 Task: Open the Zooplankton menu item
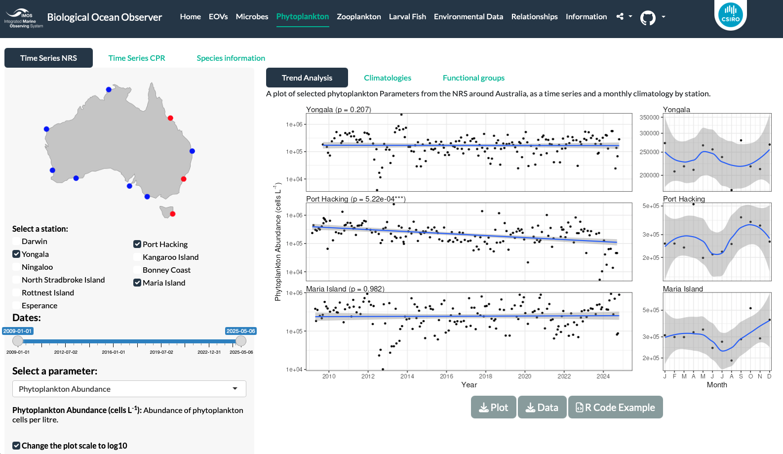click(x=359, y=16)
